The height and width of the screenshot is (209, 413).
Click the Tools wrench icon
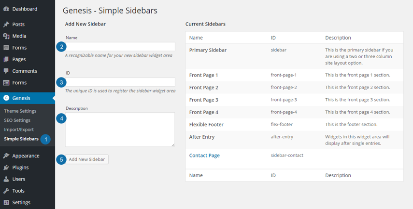click(6, 191)
